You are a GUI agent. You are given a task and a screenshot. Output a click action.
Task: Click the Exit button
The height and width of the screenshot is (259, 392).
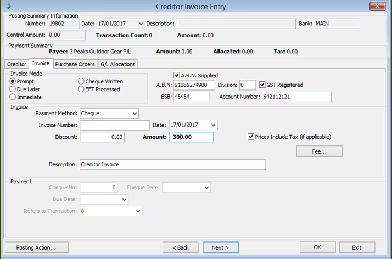coord(357,247)
